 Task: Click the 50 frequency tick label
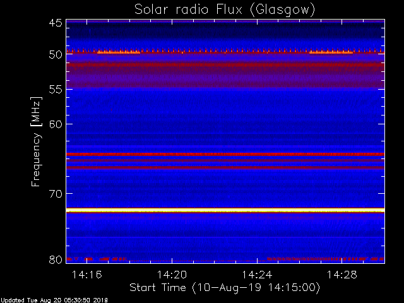56,55
